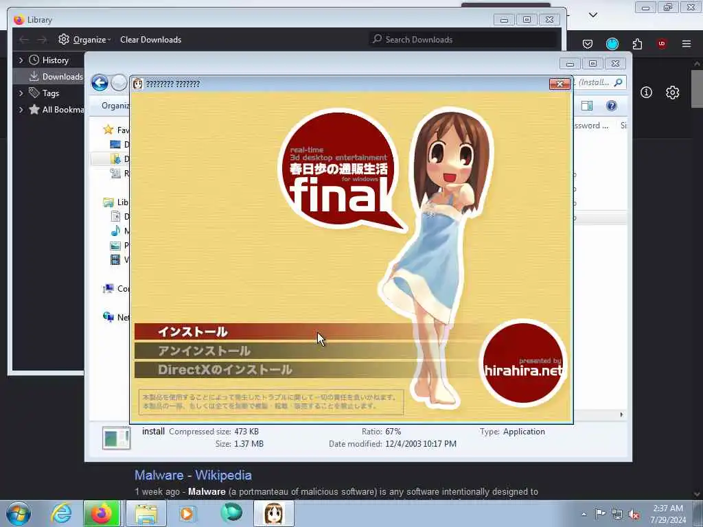
Task: Open Explorer help question mark icon
Action: (x=611, y=106)
